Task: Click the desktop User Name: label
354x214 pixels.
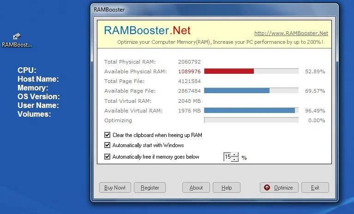Action: pos(38,105)
